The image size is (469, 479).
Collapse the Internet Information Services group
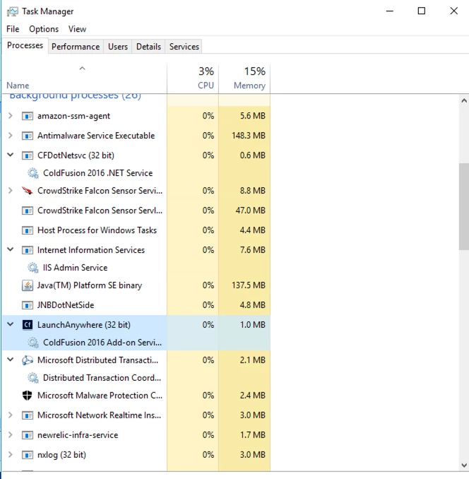point(11,249)
